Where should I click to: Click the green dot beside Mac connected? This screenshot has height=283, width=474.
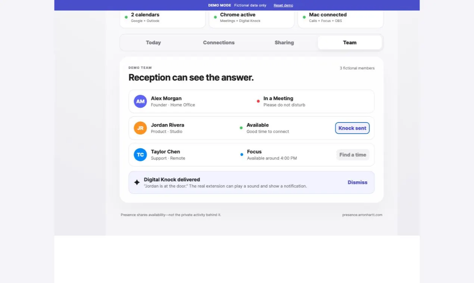pyautogui.click(x=304, y=17)
